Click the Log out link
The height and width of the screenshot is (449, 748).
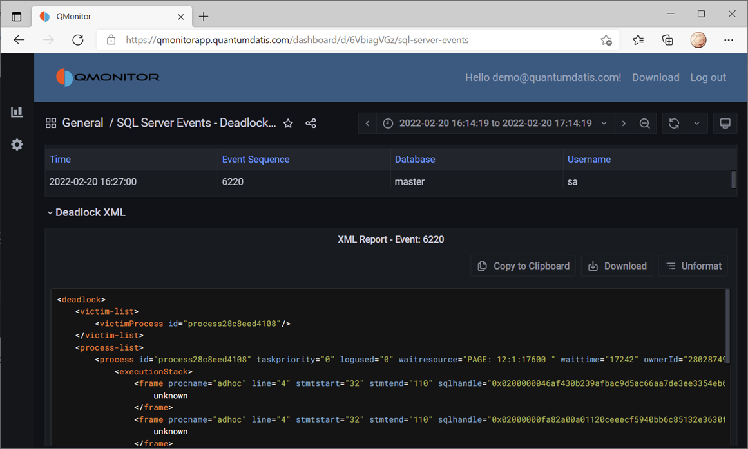click(707, 77)
